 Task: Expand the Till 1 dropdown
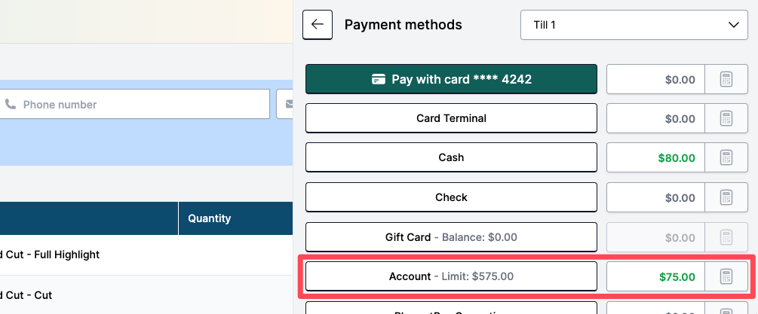[633, 25]
